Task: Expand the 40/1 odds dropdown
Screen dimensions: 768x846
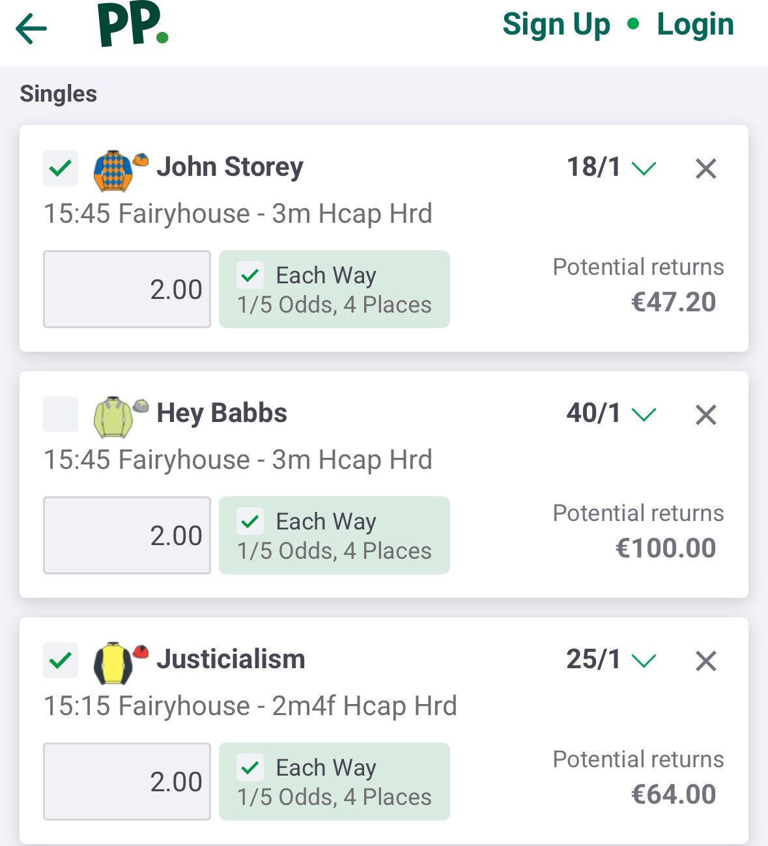Action: [x=644, y=415]
